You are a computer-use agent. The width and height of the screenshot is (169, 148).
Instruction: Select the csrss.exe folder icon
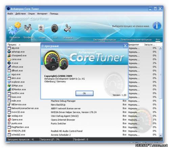(9, 59)
